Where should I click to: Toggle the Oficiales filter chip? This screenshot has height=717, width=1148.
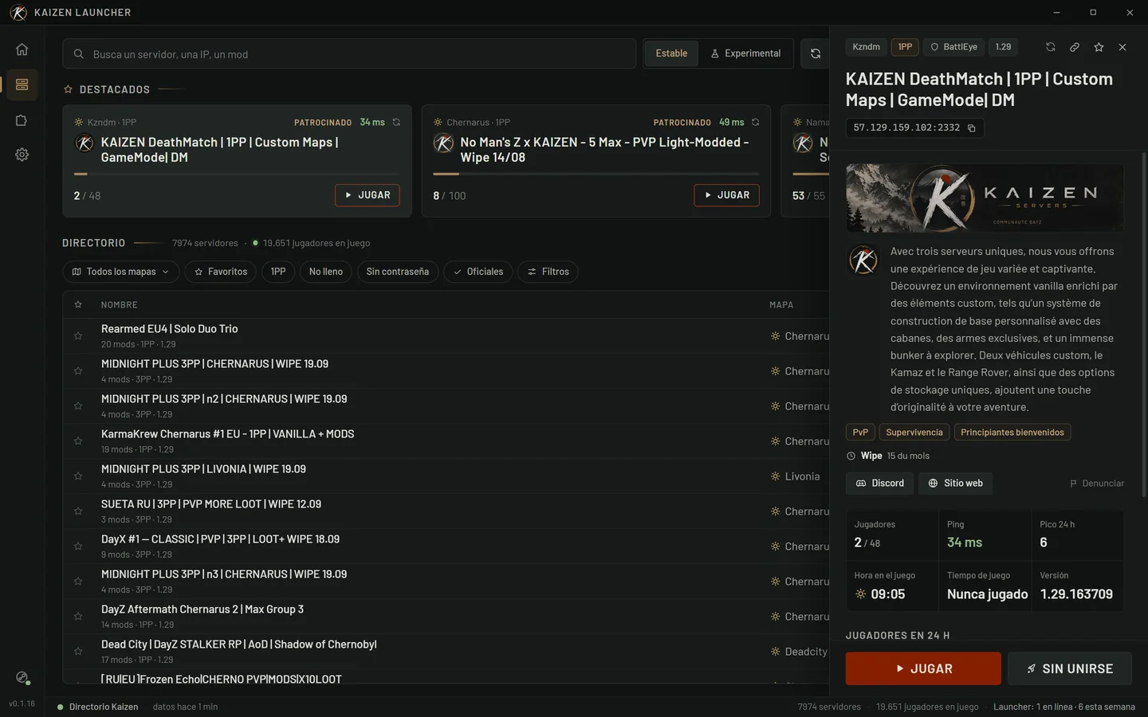(478, 272)
